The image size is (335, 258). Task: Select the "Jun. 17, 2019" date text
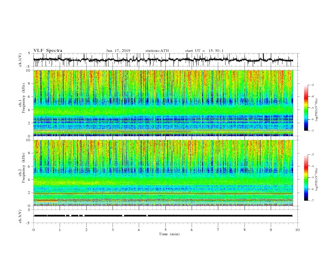click(x=118, y=51)
